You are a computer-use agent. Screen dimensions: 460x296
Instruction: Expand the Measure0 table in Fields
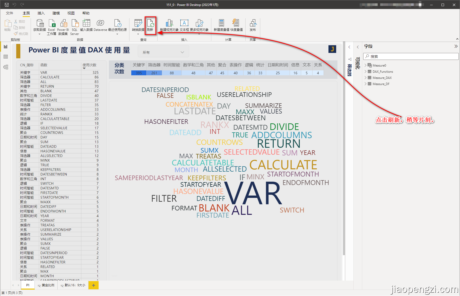366,65
